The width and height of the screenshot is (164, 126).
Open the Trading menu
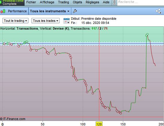[64, 2]
